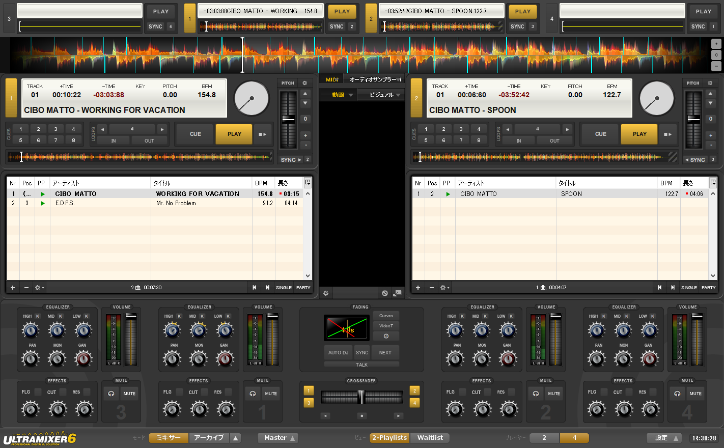The height and width of the screenshot is (448, 724).
Task: Click the stop/play icon on deck 2
Action: click(x=667, y=134)
